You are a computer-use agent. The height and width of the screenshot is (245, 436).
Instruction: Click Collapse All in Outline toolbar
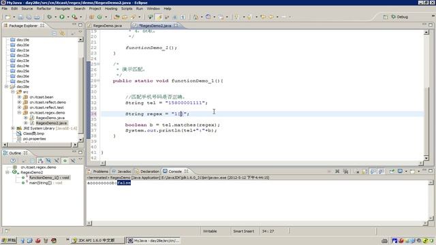click(32, 161)
